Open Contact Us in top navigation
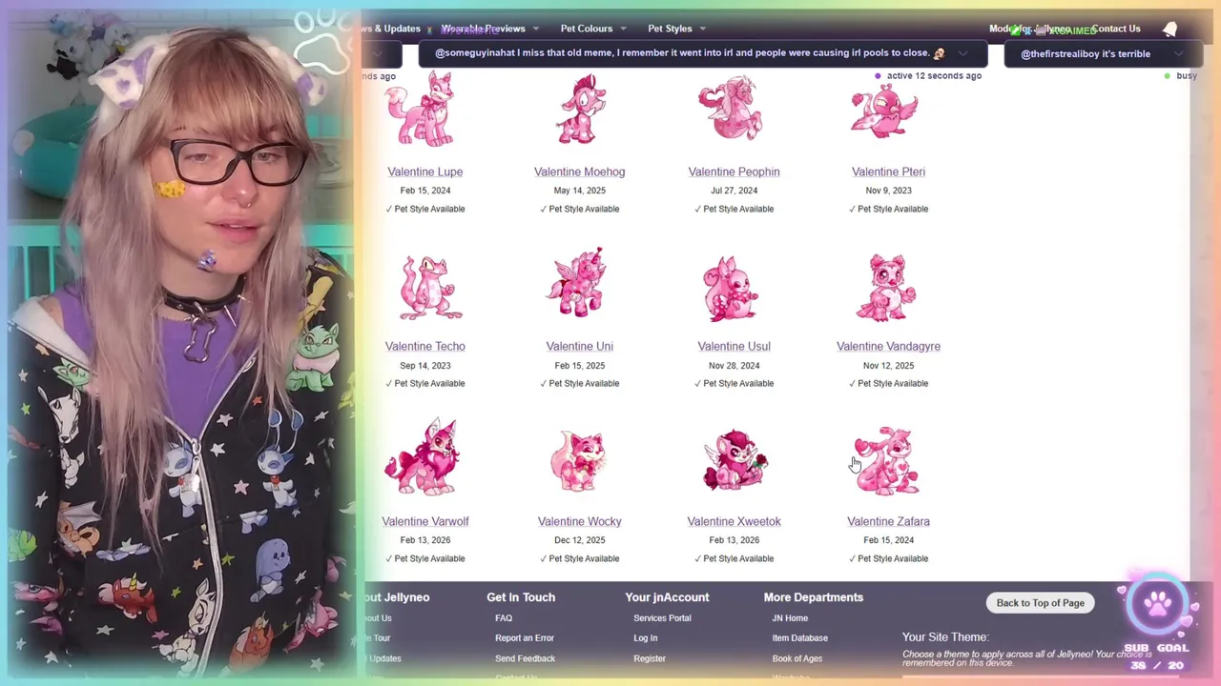Image resolution: width=1221 pixels, height=686 pixels. pos(1116,29)
